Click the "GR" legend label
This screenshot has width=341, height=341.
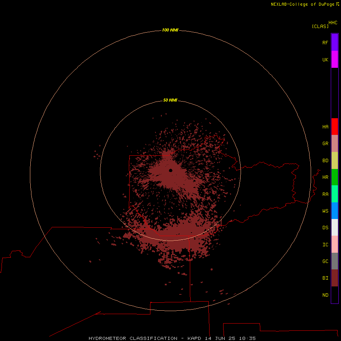click(325, 144)
